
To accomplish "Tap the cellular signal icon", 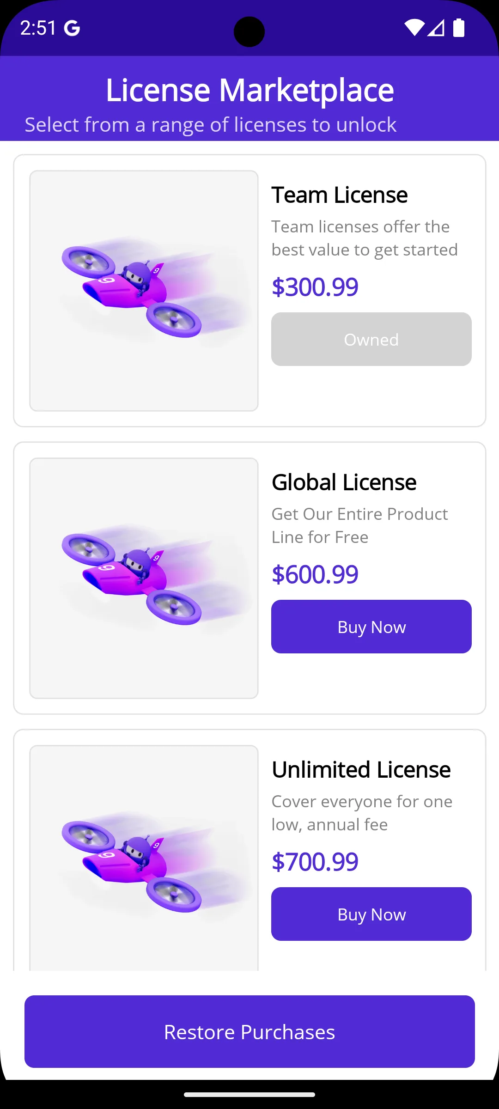I will (x=436, y=29).
